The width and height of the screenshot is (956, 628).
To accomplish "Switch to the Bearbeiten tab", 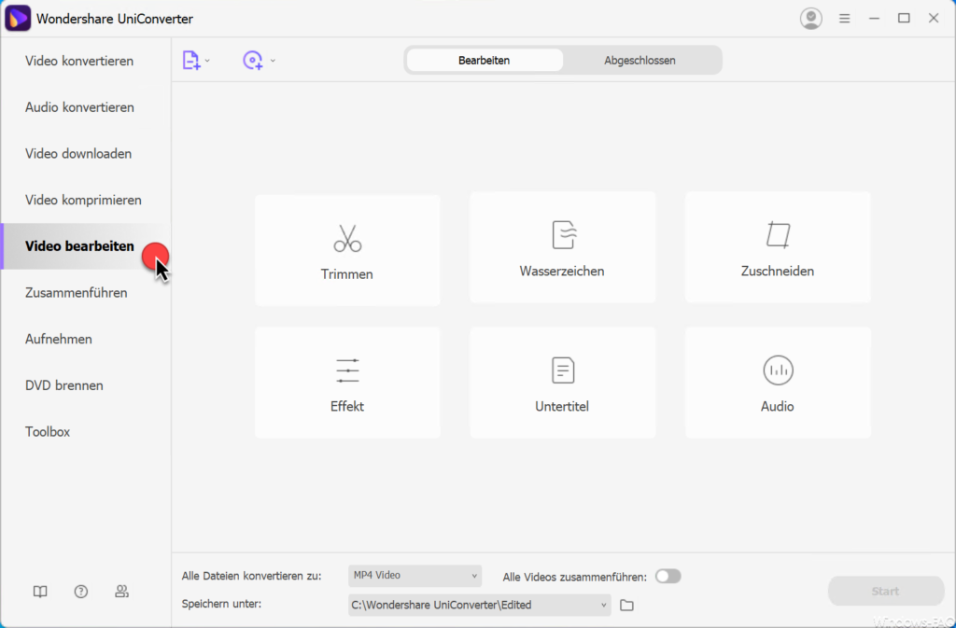I will point(485,61).
